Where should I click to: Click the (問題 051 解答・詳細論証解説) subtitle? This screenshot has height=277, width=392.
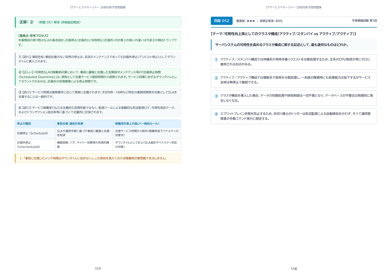(x=59, y=22)
